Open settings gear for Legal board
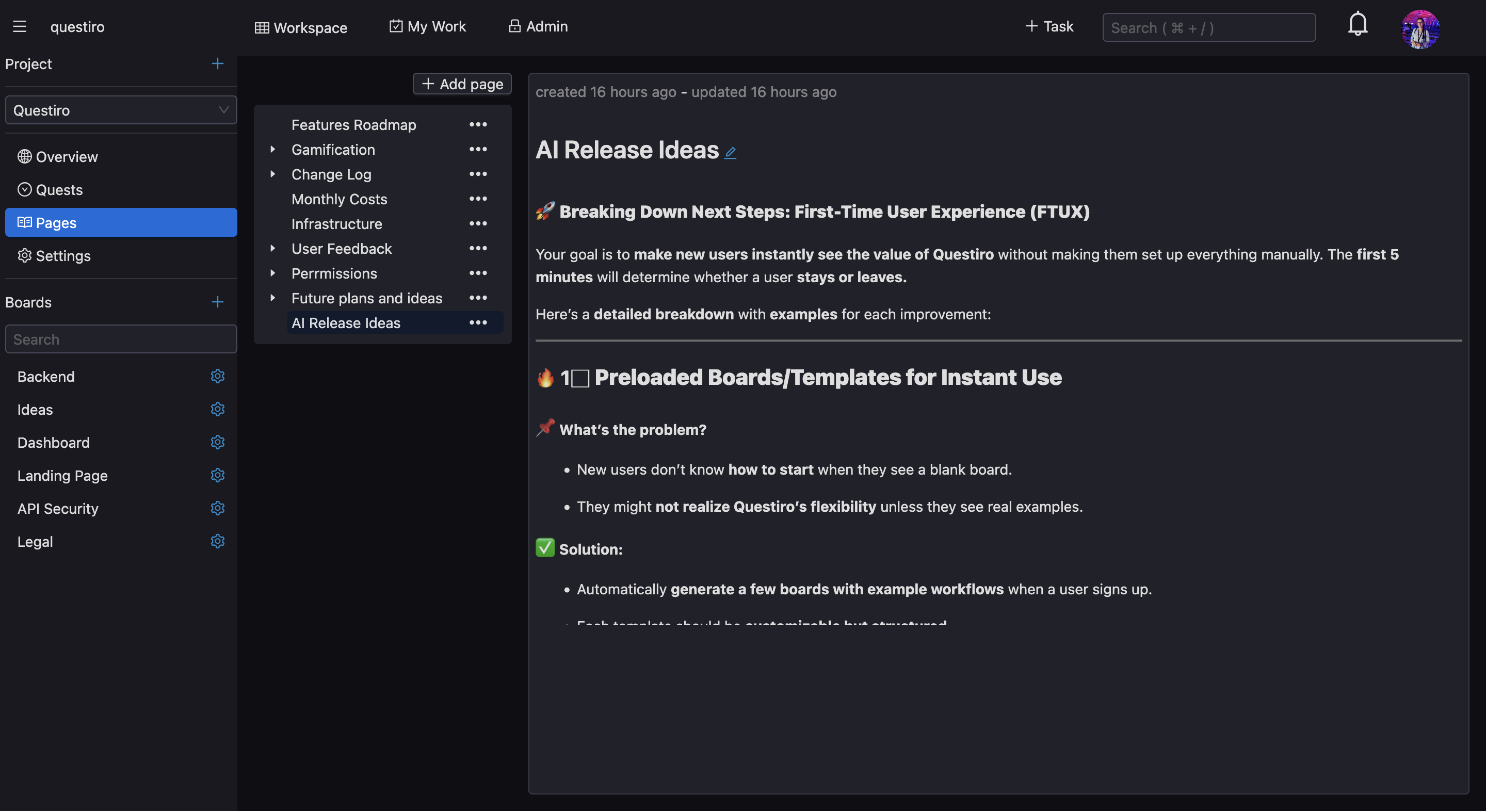The image size is (1486, 811). click(x=217, y=541)
